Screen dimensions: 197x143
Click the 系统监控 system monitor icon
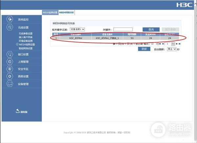(x=10, y=19)
